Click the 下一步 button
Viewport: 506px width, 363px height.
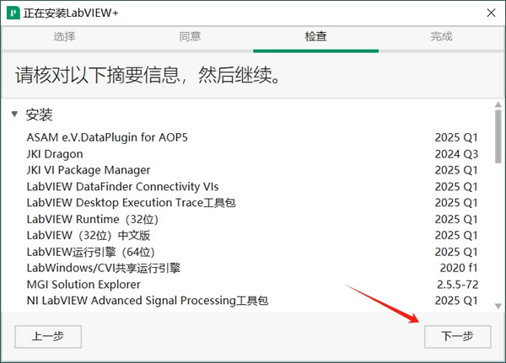pyautogui.click(x=456, y=336)
